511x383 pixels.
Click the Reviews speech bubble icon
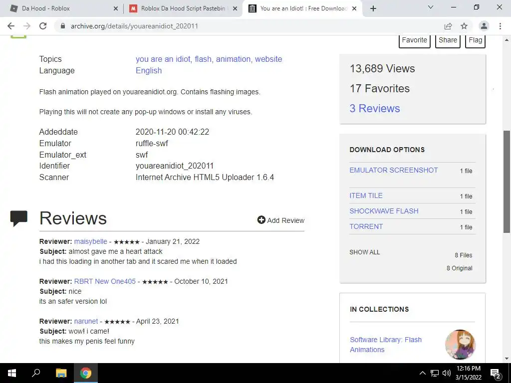(x=19, y=218)
